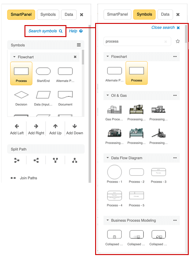190x259 pixels.
Task: Switch to SmartPanel tab in left panel
Action: click(x=21, y=14)
